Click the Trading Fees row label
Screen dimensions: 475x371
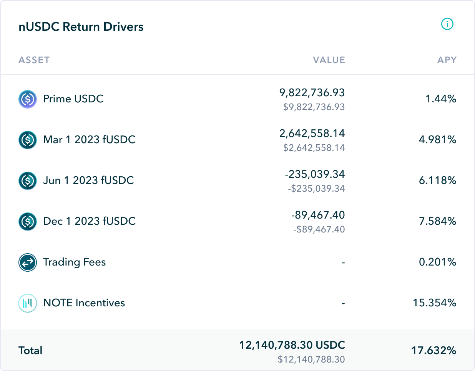pyautogui.click(x=75, y=262)
